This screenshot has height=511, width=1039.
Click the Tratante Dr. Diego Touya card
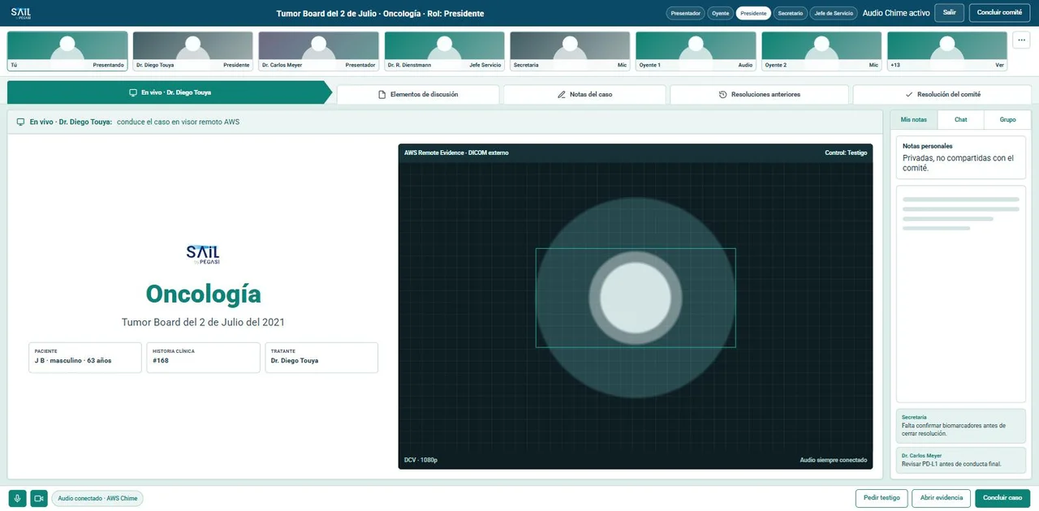(x=321, y=358)
